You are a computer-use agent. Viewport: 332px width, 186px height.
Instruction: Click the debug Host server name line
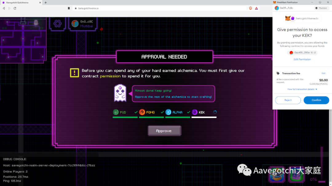49,166
